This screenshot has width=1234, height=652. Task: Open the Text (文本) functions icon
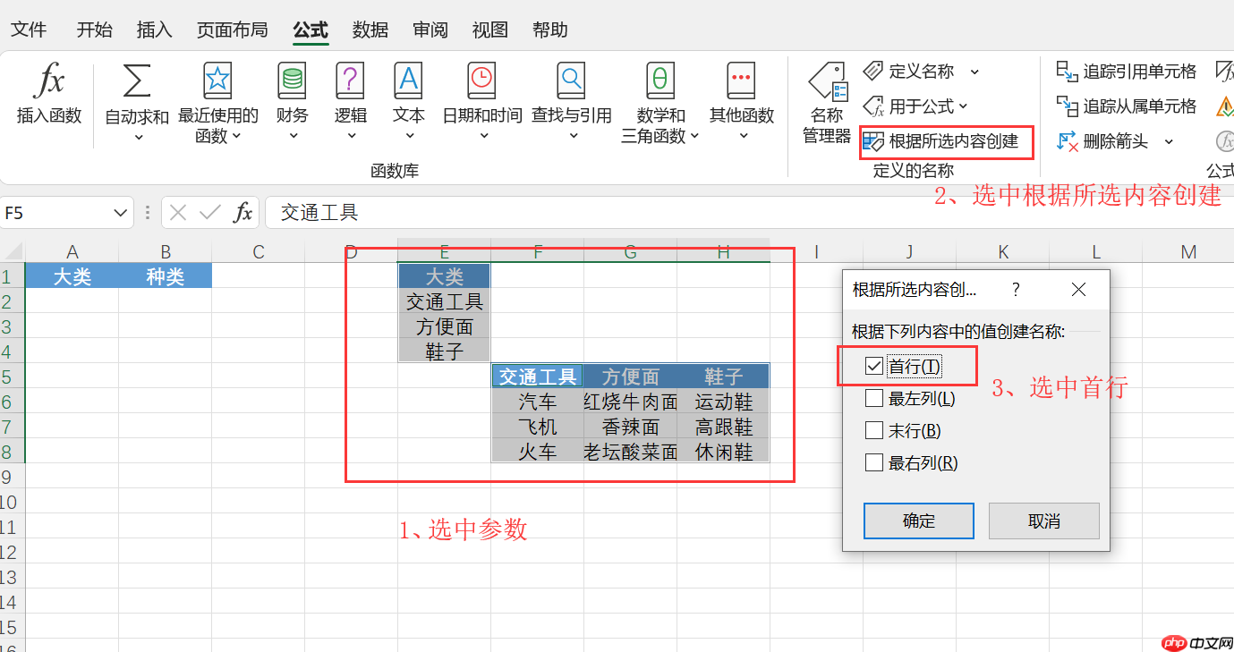tap(408, 80)
